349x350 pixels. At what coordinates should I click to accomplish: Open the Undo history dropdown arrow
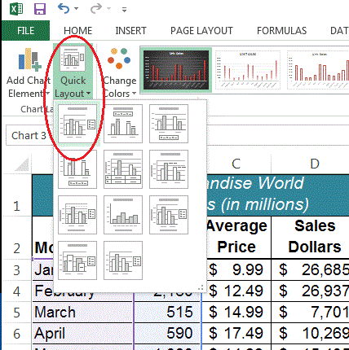(x=77, y=9)
